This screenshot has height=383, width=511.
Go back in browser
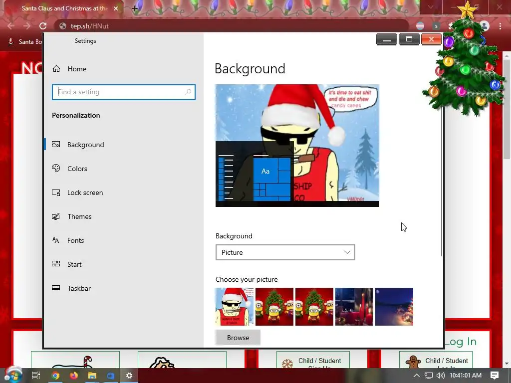click(11, 26)
